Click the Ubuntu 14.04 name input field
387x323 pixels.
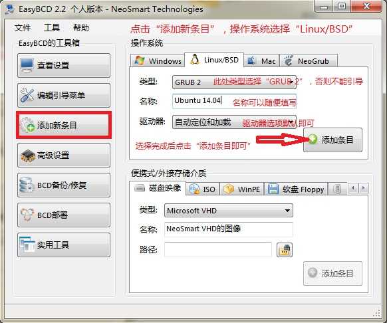click(x=234, y=101)
